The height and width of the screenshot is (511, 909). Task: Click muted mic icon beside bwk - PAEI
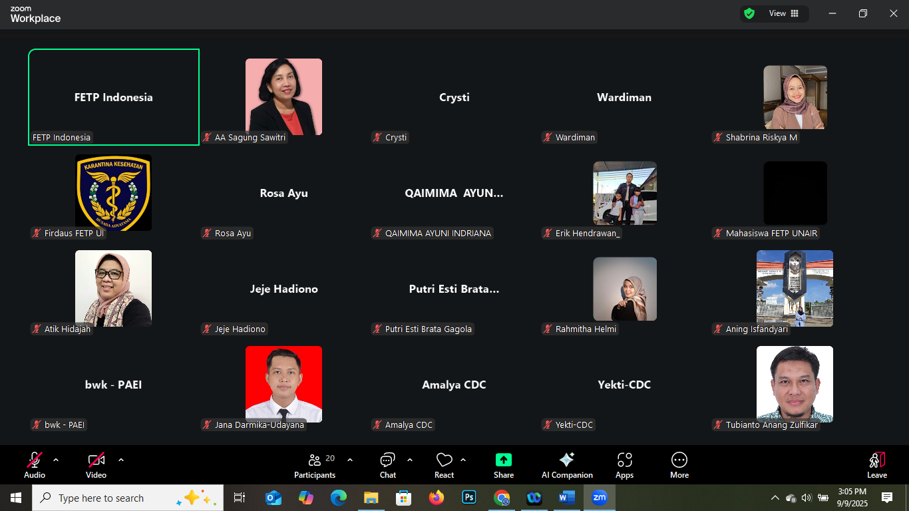click(x=37, y=425)
